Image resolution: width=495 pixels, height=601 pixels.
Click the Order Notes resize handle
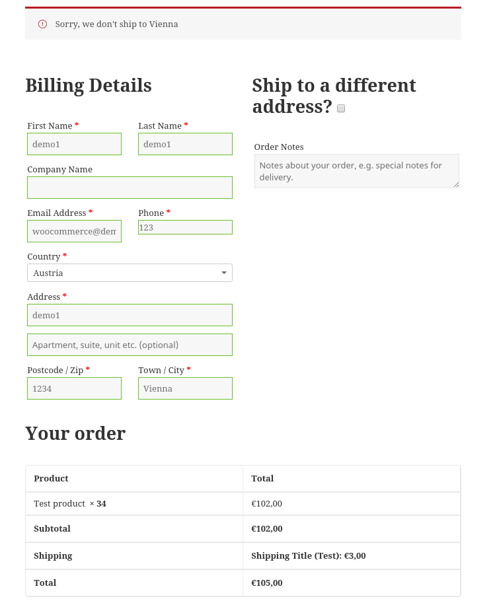(456, 185)
